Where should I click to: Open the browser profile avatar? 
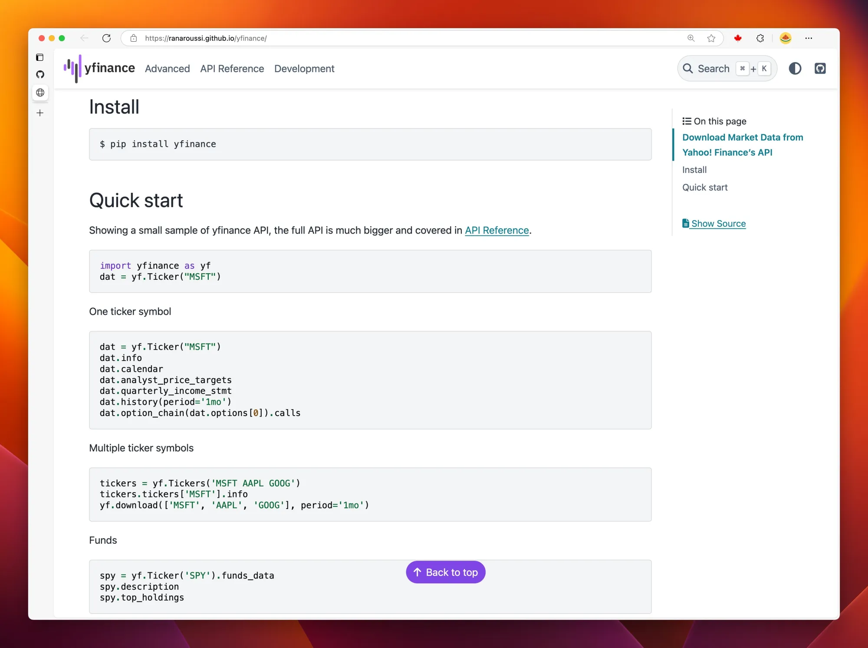(785, 38)
